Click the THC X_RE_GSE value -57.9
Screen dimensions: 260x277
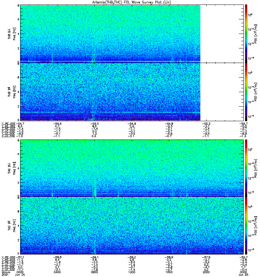click(206, 257)
